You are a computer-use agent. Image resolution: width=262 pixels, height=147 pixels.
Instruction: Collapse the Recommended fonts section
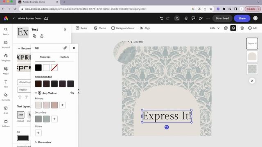19,49
